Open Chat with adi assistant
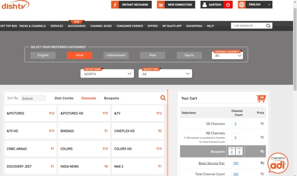 tap(278, 163)
